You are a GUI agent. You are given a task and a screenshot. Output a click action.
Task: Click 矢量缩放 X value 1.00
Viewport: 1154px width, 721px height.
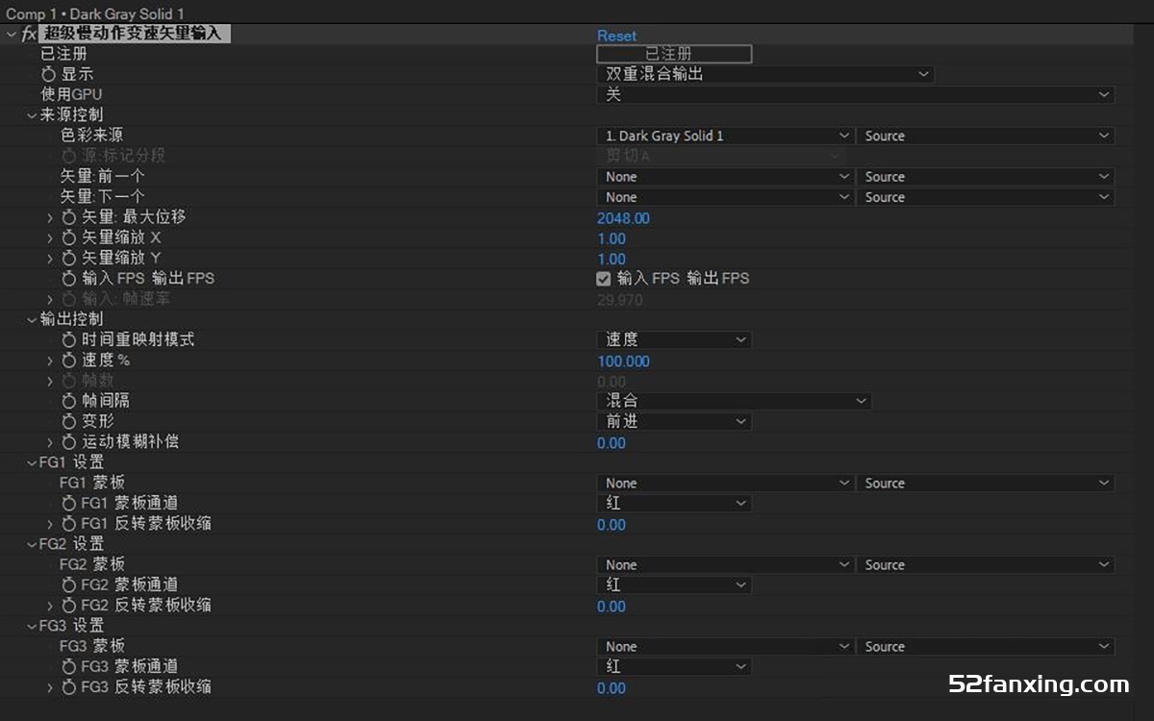pyautogui.click(x=612, y=238)
